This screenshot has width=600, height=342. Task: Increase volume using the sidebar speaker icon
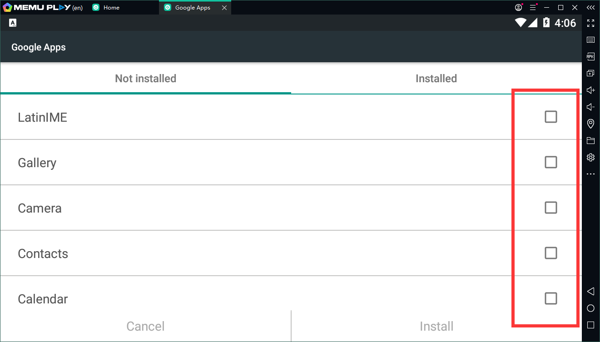pyautogui.click(x=590, y=90)
